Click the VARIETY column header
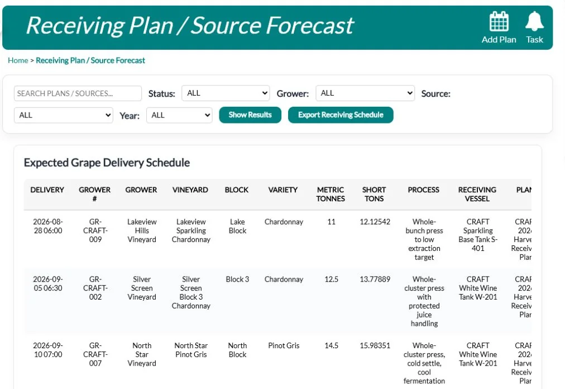The image size is (565, 389). 283,190
